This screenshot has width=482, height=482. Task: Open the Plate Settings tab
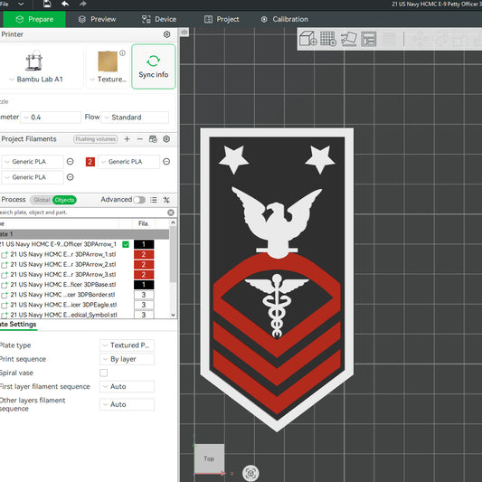[18, 325]
